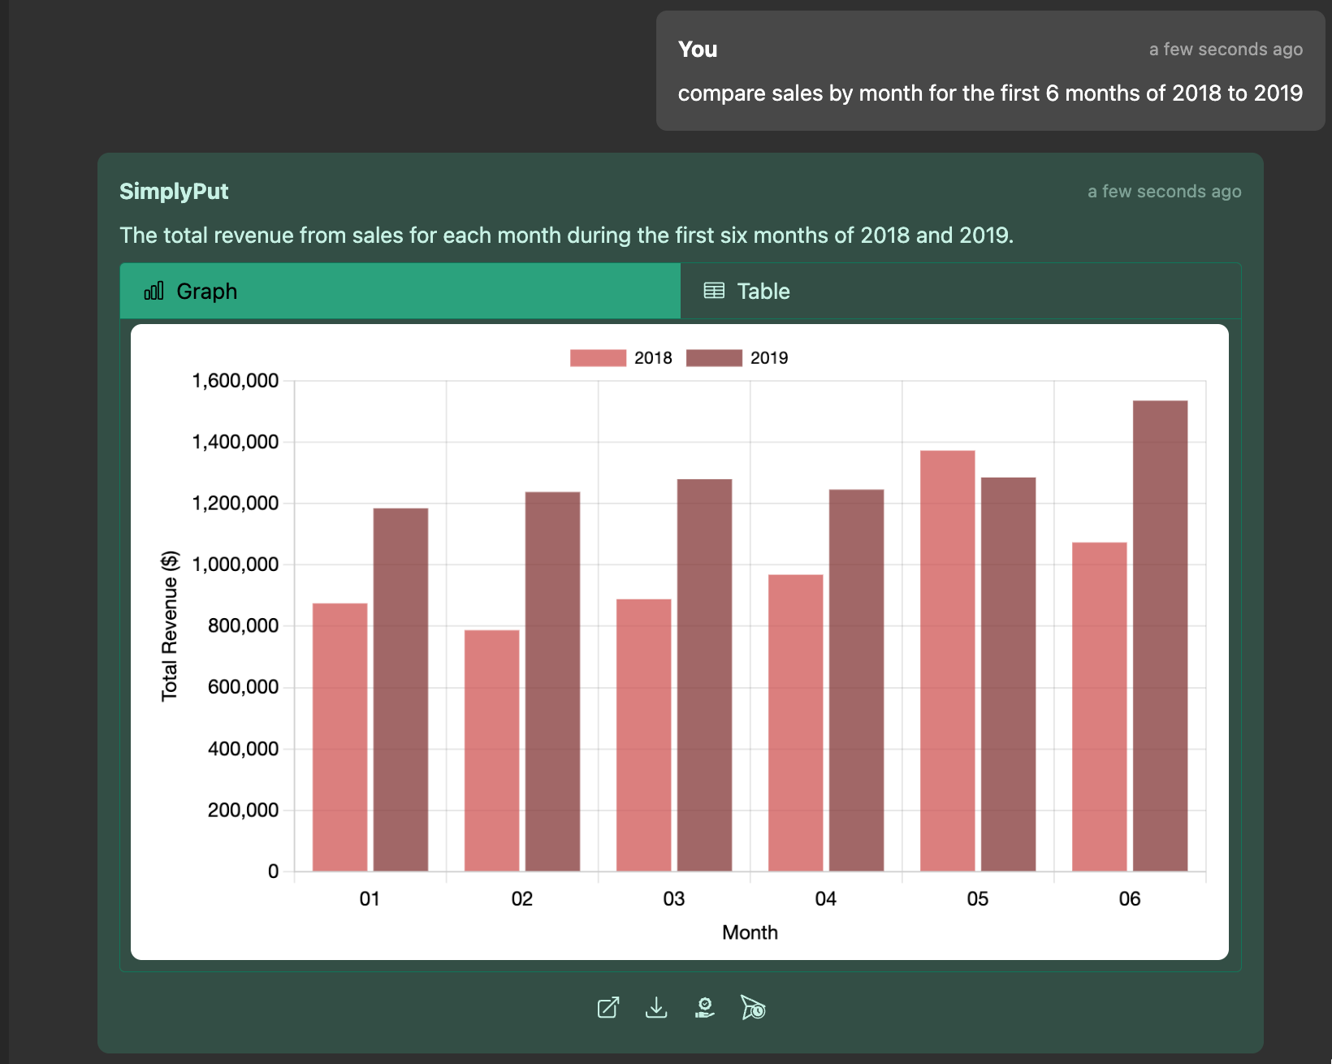Click the 2019 bar for month 04

coord(856,681)
